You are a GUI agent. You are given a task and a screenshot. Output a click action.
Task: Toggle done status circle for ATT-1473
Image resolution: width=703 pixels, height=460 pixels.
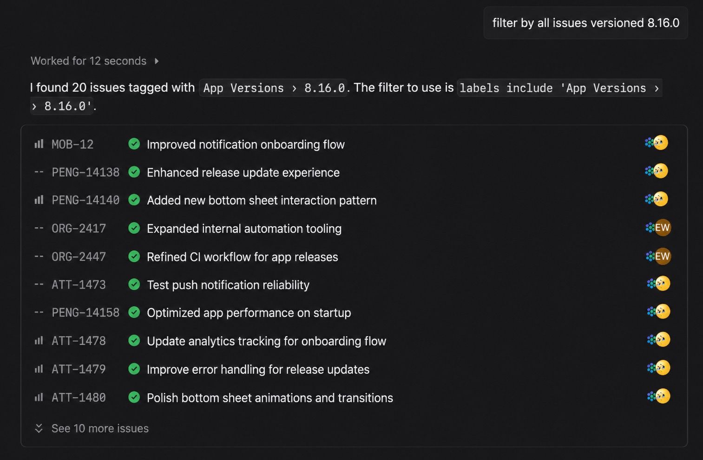click(x=134, y=285)
